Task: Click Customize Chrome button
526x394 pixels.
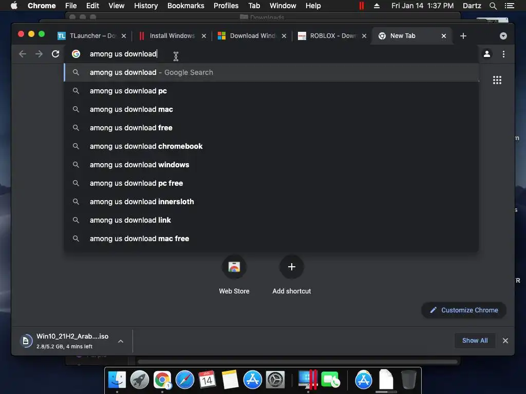Action: pos(464,310)
